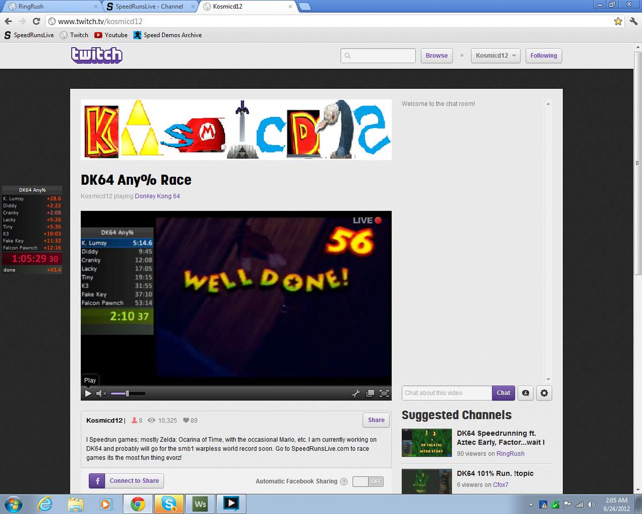Open the Donkey Kong 64 game link
The width and height of the screenshot is (642, 514).
pyautogui.click(x=157, y=196)
